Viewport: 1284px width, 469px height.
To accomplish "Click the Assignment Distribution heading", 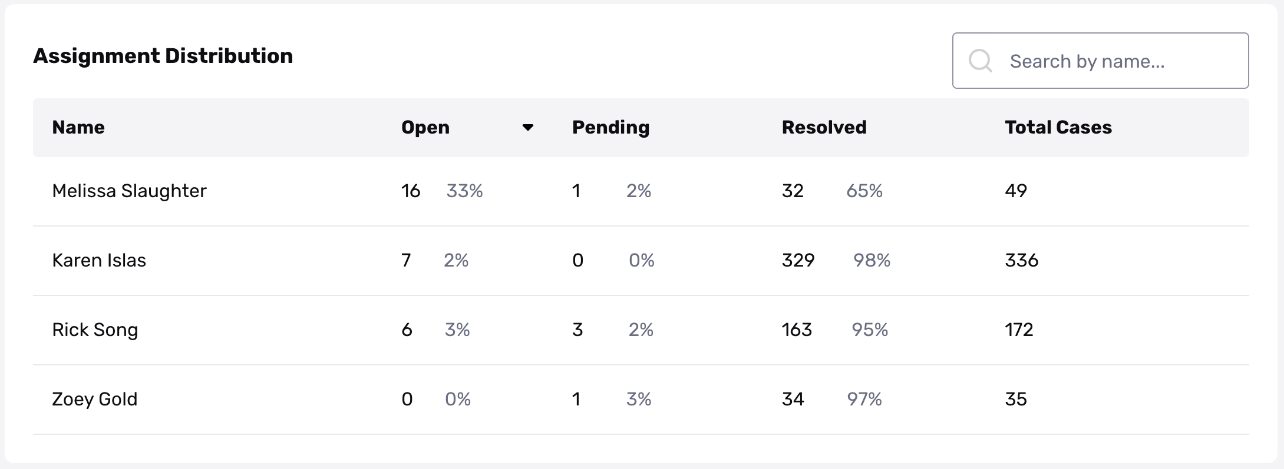I will click(163, 56).
